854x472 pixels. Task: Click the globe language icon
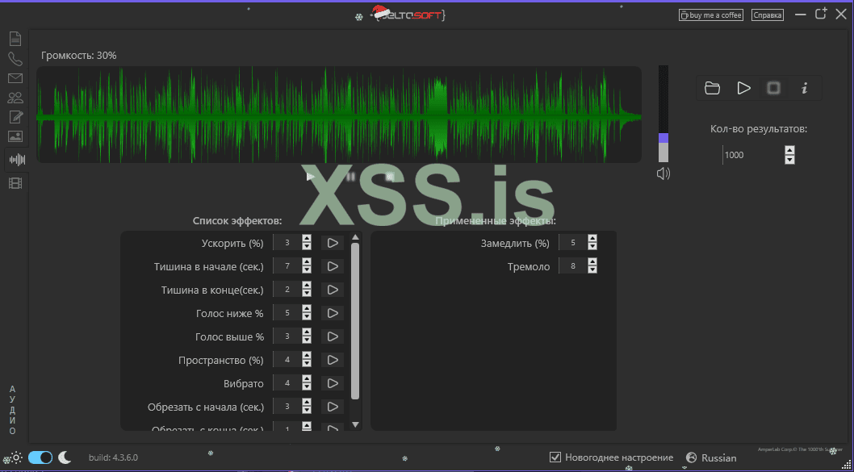click(691, 457)
